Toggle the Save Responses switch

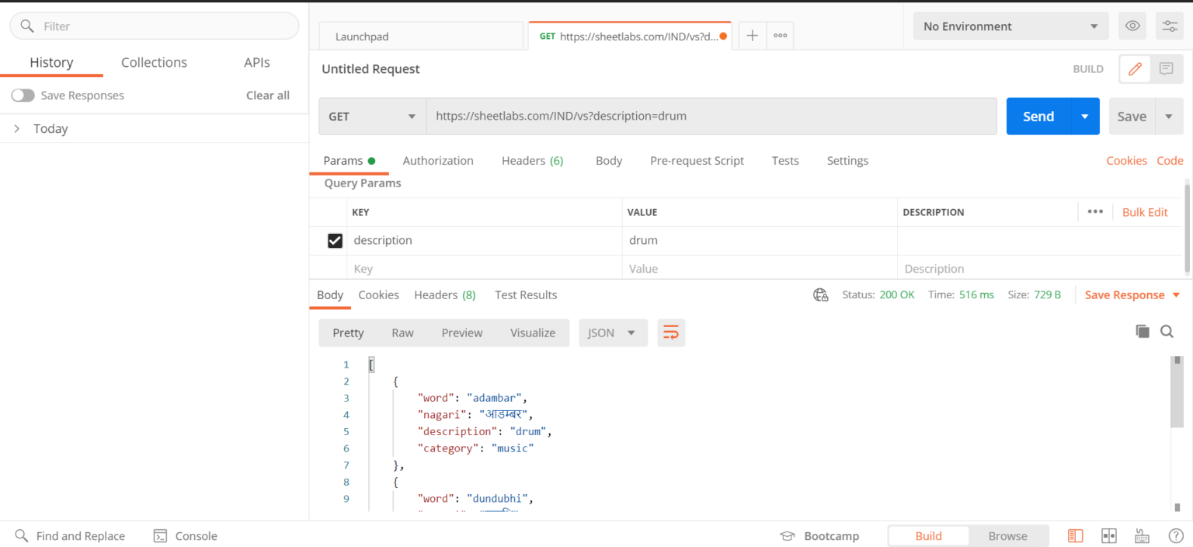(23, 96)
